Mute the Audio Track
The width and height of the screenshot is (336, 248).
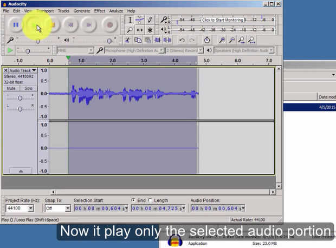pyautogui.click(x=11, y=88)
